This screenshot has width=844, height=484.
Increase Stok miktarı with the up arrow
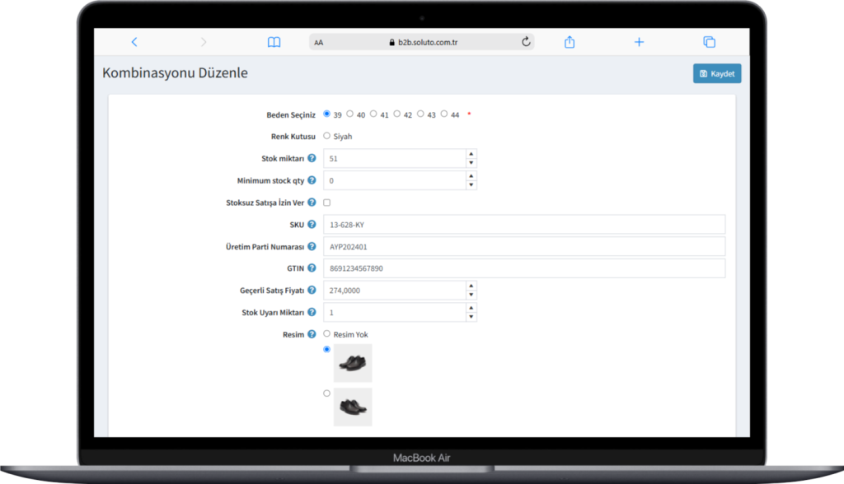tap(471, 154)
